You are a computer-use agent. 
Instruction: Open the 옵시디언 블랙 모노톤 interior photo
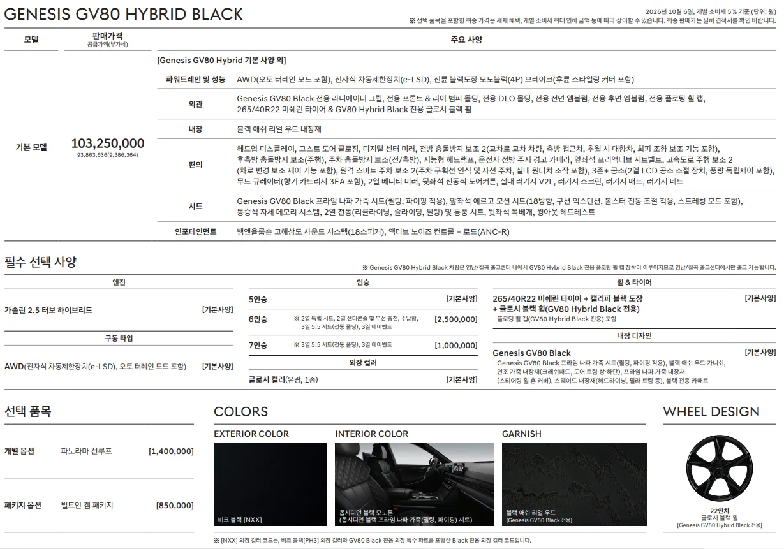click(x=414, y=485)
